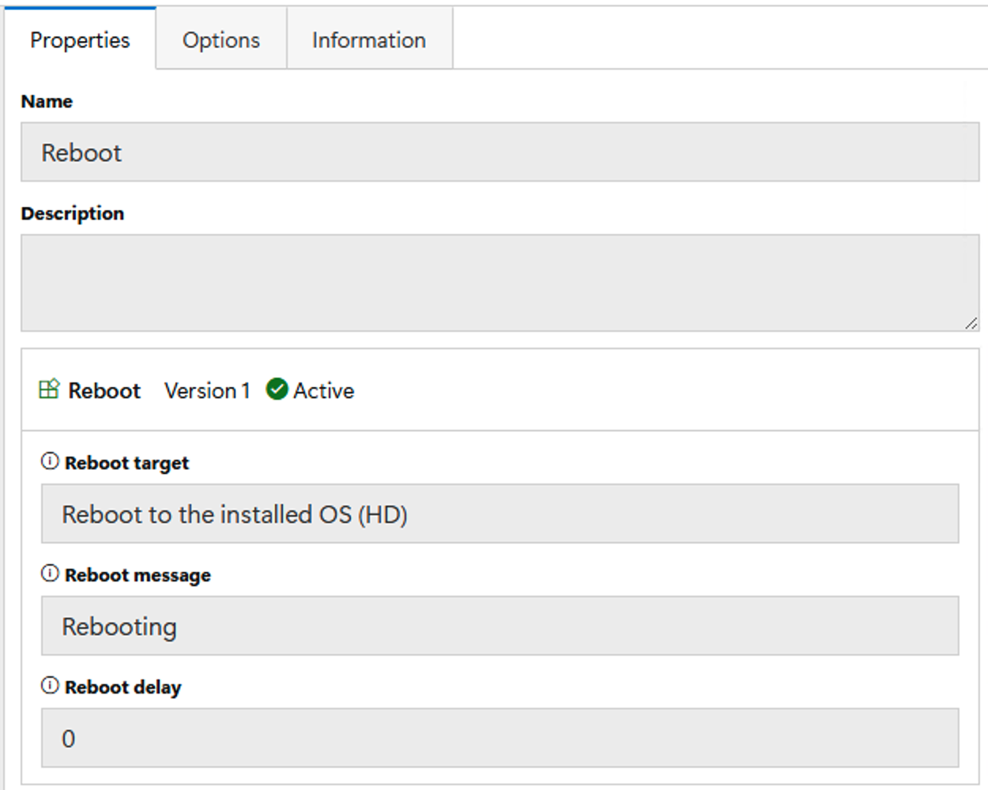Click the Reboot delay value field
988x790 pixels.
500,738
